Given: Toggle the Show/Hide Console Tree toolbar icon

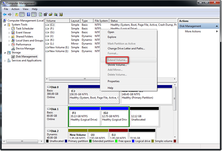Looking at the screenshot, I should [x=22, y=14].
